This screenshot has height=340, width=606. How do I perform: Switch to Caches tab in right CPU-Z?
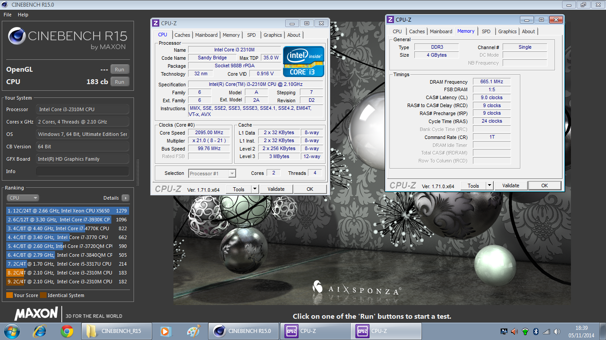pyautogui.click(x=417, y=31)
